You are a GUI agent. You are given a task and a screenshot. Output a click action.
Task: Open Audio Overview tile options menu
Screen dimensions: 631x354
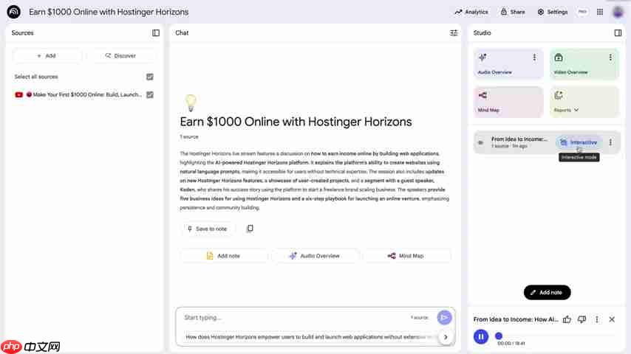click(x=534, y=58)
